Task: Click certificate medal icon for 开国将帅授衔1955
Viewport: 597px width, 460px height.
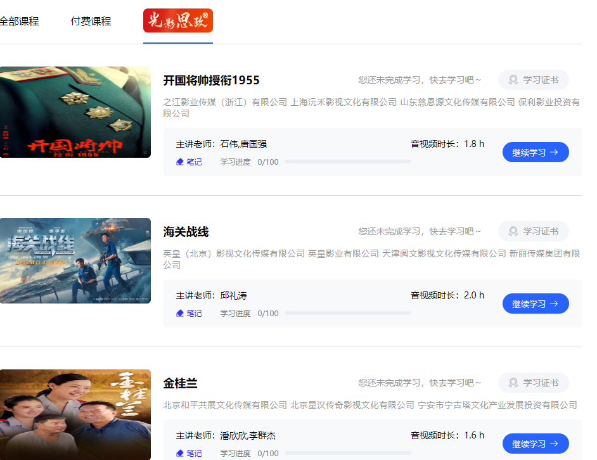Action: coord(513,80)
